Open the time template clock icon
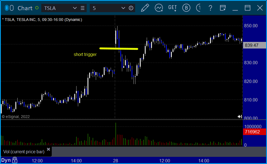267x164 pixels. [131, 8]
